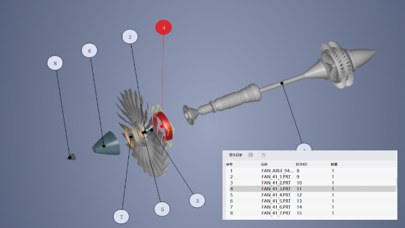
Task: Click balloon callout number 8
Action: (55, 63)
